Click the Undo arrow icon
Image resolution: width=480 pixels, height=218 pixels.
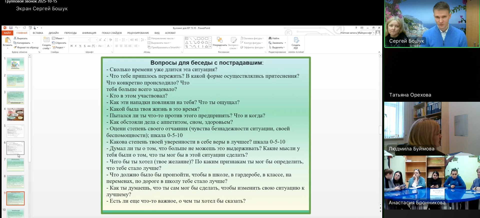17,28
